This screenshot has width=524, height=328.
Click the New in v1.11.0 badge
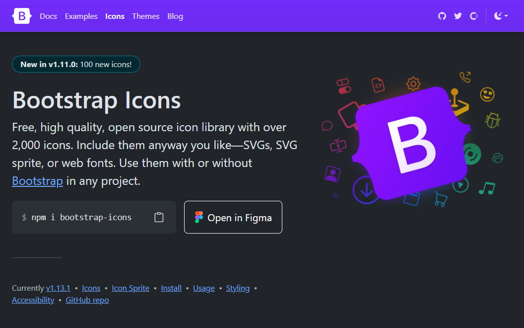coord(76,64)
